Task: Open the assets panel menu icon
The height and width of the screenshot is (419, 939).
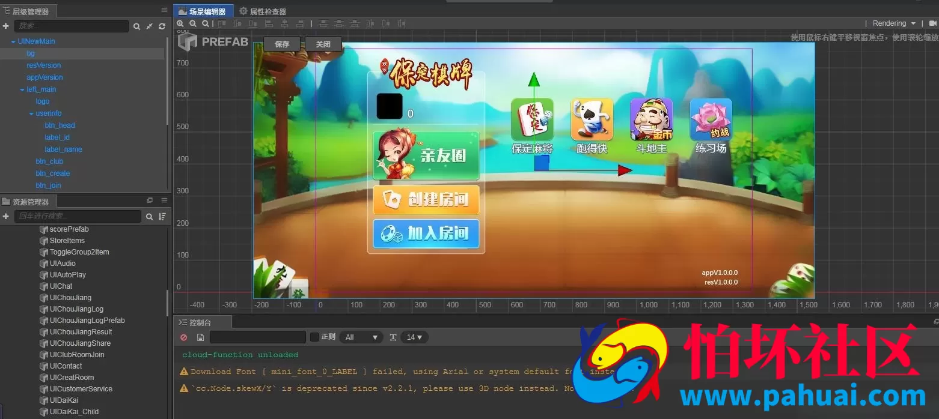Action: coord(164,200)
